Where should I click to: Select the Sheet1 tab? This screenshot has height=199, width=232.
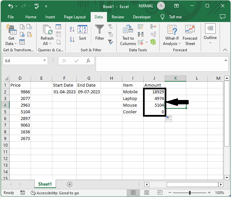coord(45,184)
